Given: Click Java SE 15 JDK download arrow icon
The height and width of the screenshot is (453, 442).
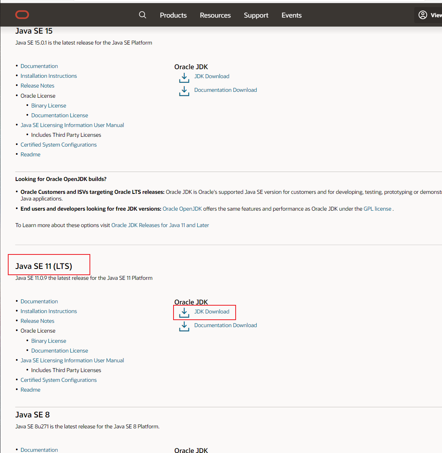Looking at the screenshot, I should click(x=184, y=77).
